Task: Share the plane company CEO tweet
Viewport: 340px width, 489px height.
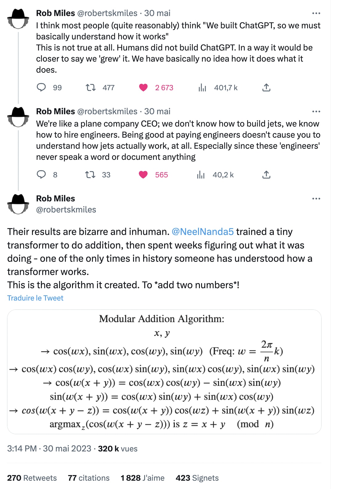Action: pos(266,175)
